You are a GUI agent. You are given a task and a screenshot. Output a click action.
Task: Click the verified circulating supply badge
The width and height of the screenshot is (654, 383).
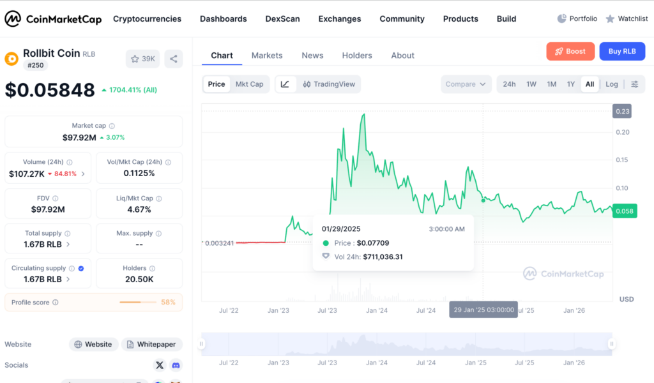tap(81, 268)
